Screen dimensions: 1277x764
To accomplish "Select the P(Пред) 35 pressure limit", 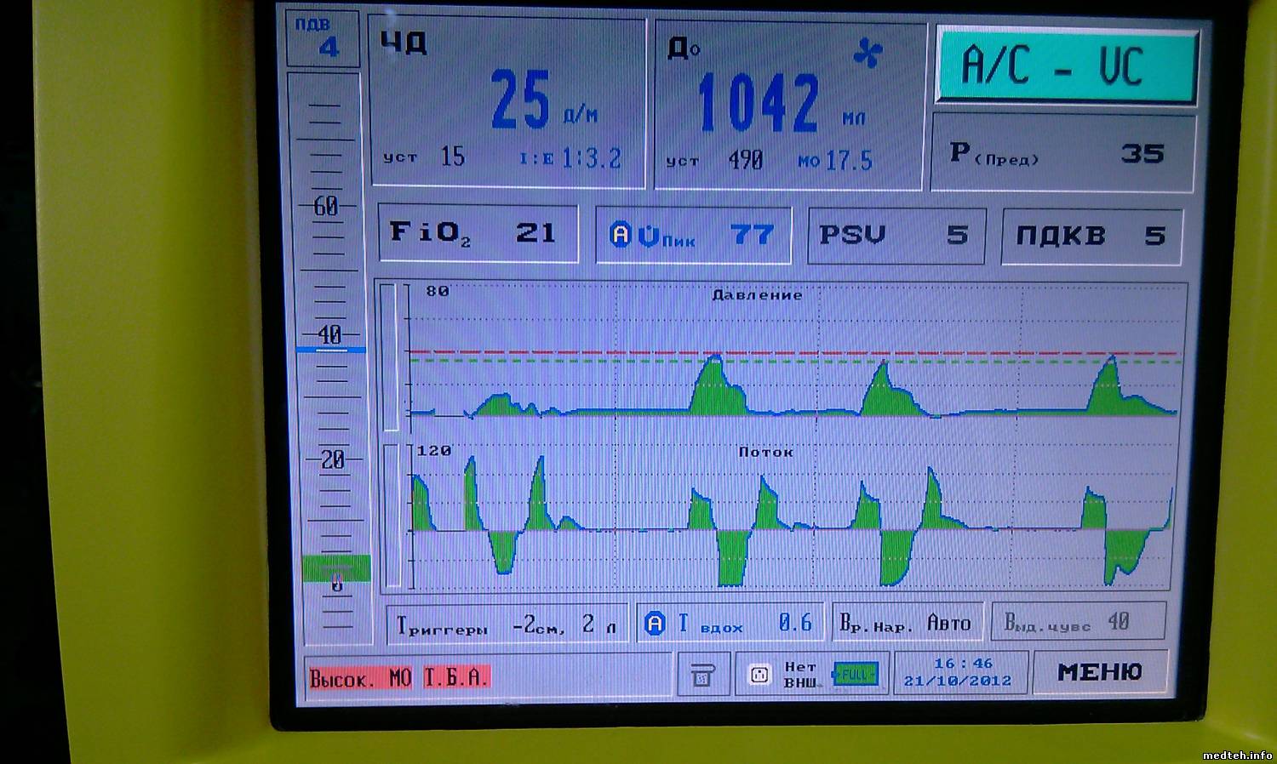I will click(x=1062, y=154).
